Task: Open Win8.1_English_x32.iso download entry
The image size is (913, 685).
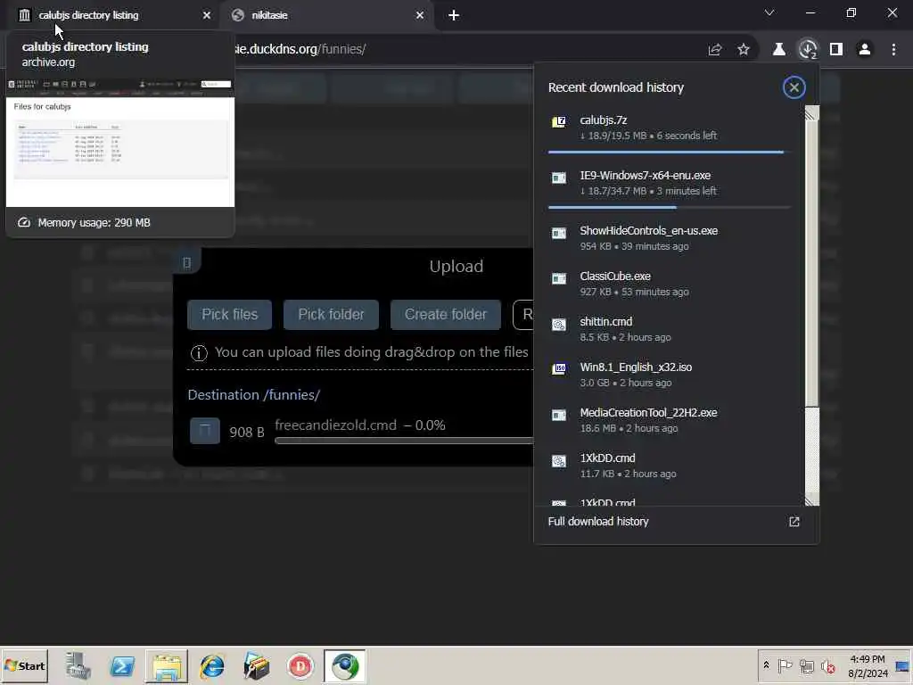Action: (669, 375)
